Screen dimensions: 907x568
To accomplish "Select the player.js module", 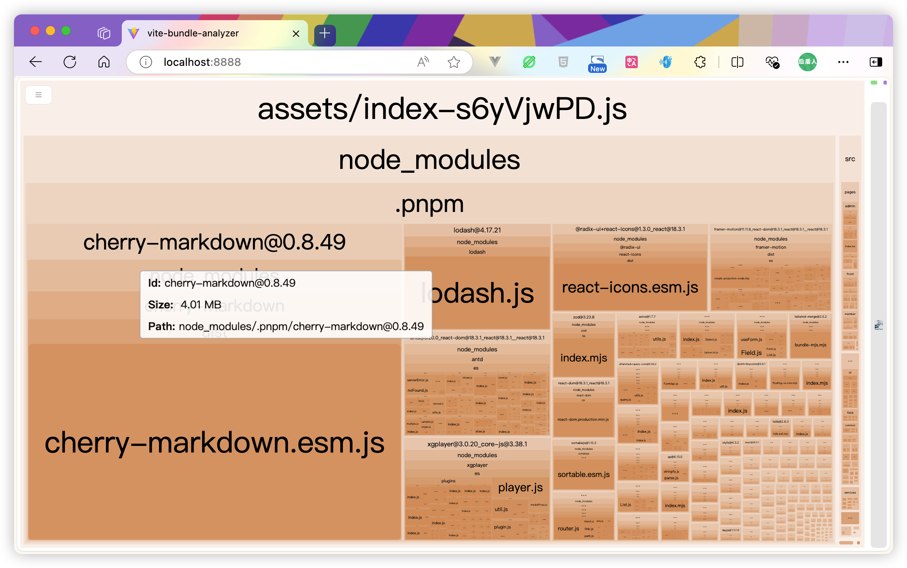I will (520, 487).
